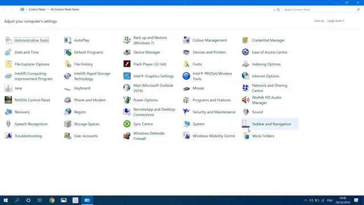The image size is (364, 205).
Task: Open the File History icon
Action: coord(68,64)
